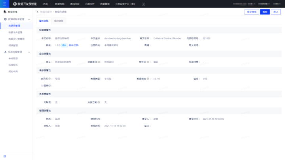
Task: Click the info icon beside 对象类词
Action: pos(99,62)
